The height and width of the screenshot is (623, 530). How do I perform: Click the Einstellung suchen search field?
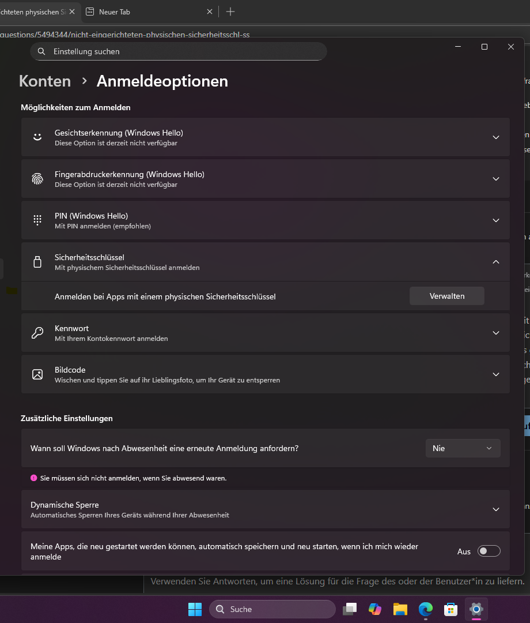[179, 51]
